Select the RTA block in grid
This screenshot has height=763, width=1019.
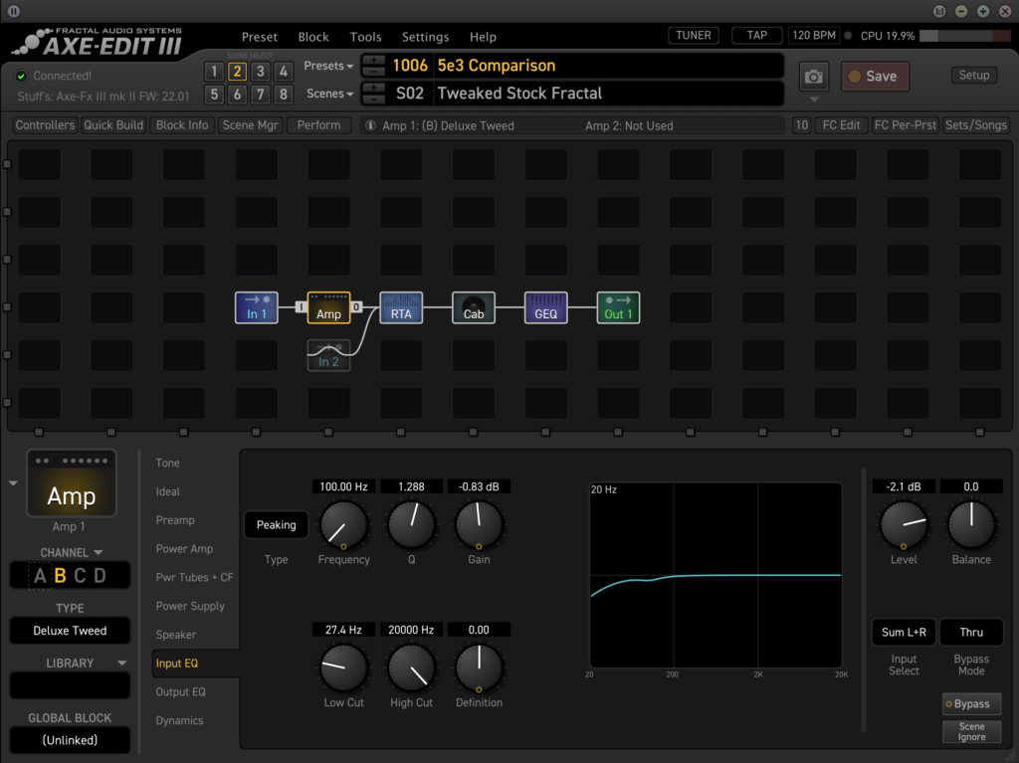coord(401,307)
